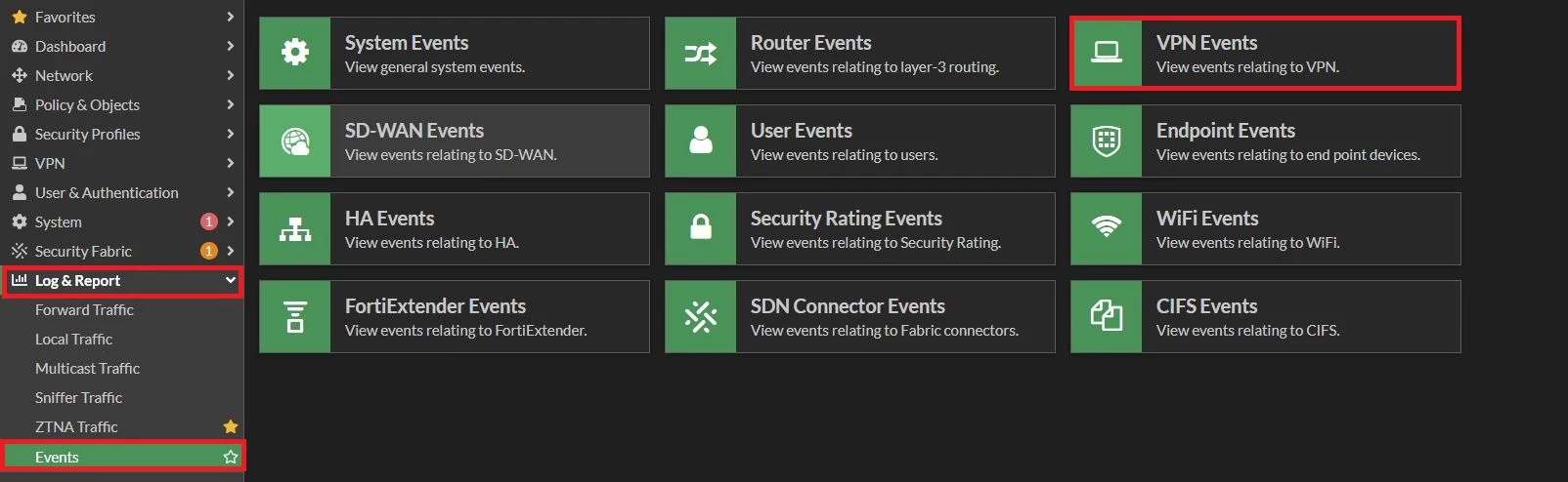This screenshot has height=482, width=1568.
Task: Open the SD-WAN Events title
Action: (x=414, y=131)
